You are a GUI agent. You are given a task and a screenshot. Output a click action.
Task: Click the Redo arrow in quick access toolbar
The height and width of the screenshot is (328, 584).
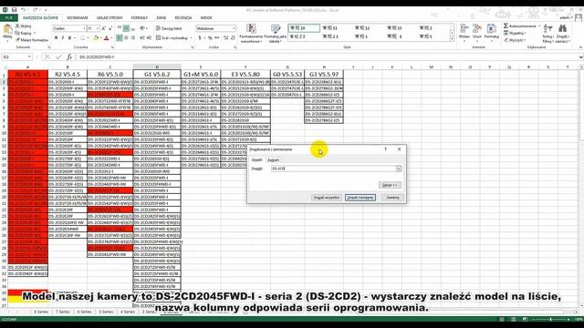[x=36, y=10]
